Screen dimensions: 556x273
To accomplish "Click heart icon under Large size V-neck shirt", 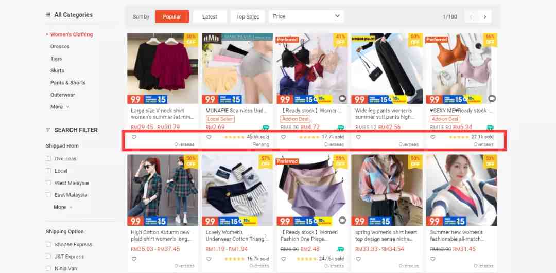I will pyautogui.click(x=134, y=137).
